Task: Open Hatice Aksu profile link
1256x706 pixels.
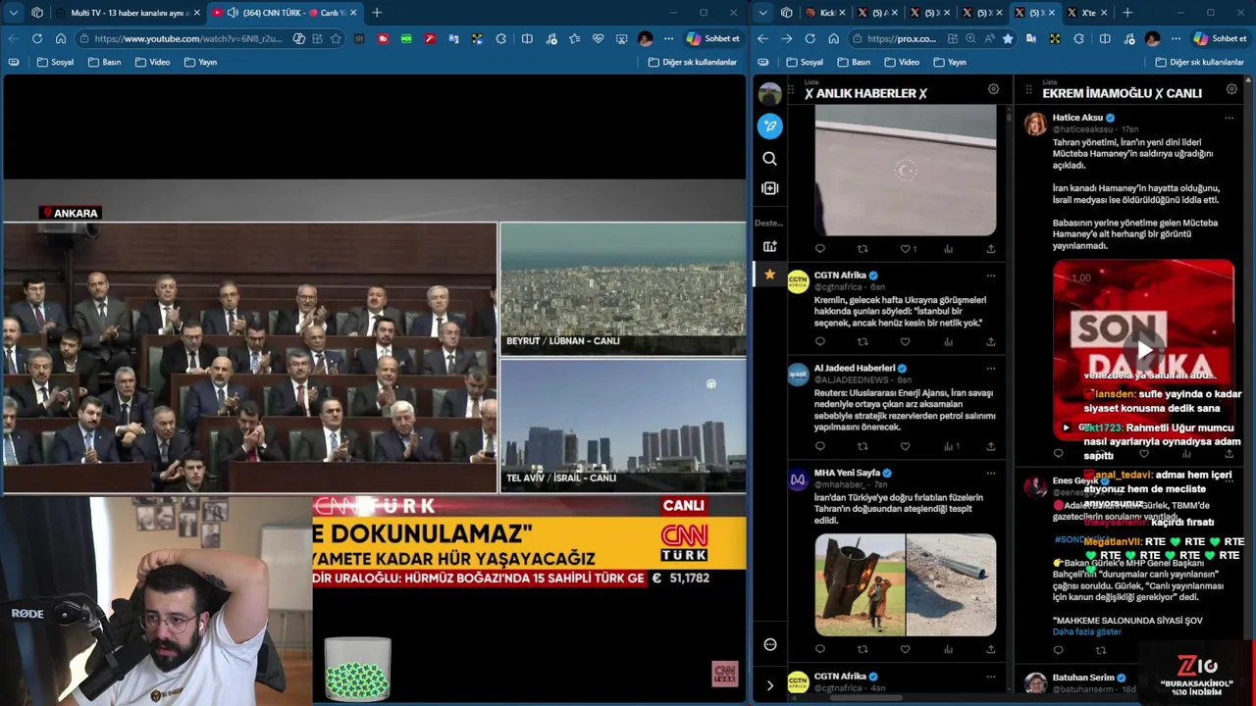Action: click(1077, 118)
